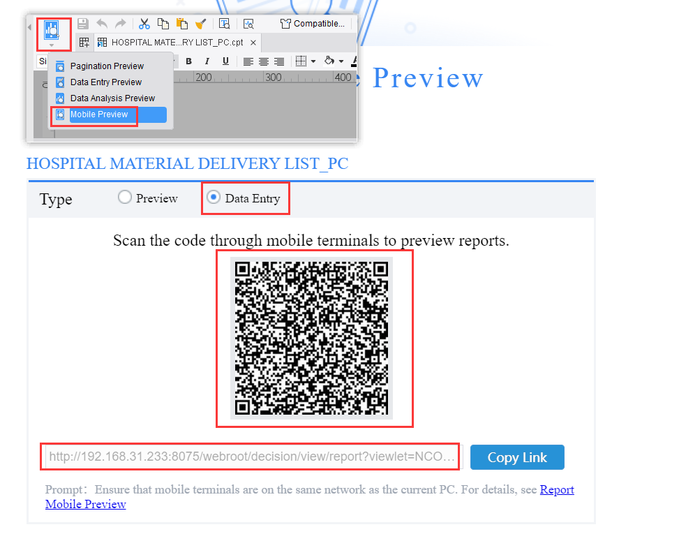Image resolution: width=679 pixels, height=534 pixels.
Task: Click the Save icon
Action: (x=82, y=23)
